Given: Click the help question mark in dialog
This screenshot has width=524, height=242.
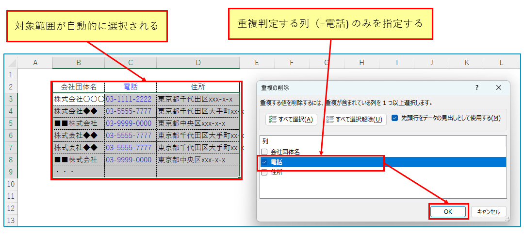Looking at the screenshot, I should tap(477, 88).
